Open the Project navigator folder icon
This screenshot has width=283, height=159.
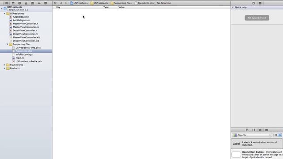(7, 3)
